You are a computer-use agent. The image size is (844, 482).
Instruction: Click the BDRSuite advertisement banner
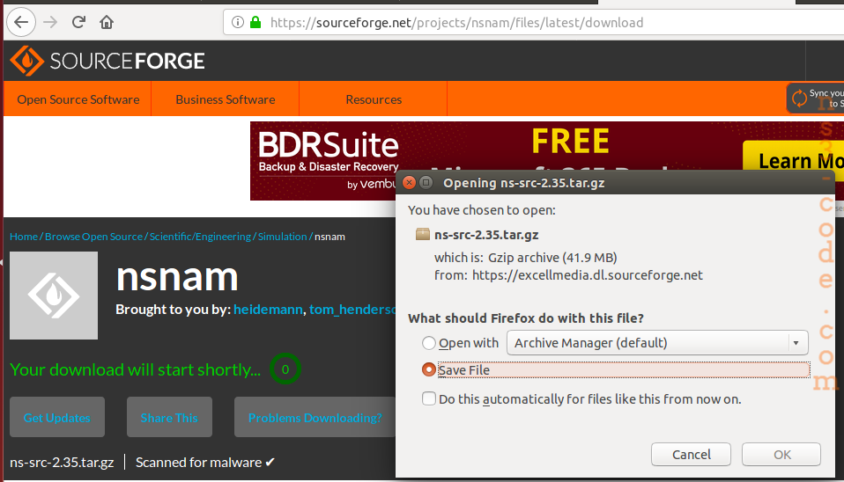[x=547, y=161]
